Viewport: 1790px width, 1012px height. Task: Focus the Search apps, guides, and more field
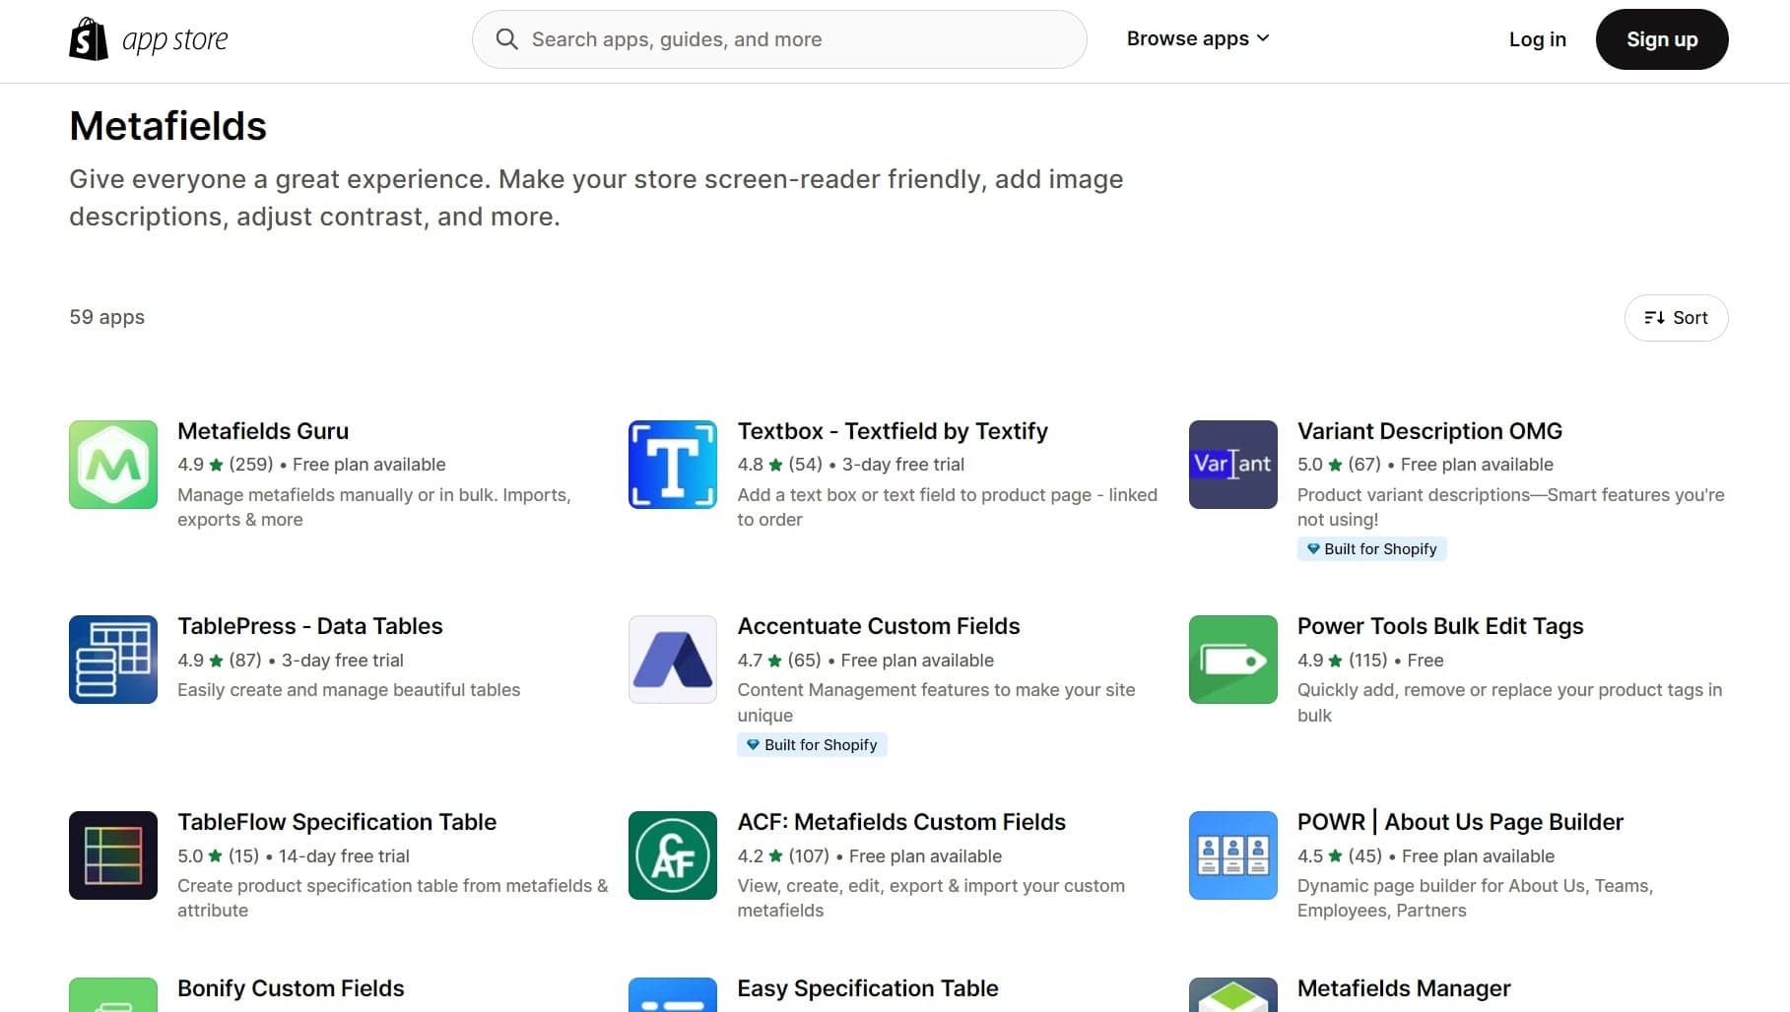[x=779, y=39]
